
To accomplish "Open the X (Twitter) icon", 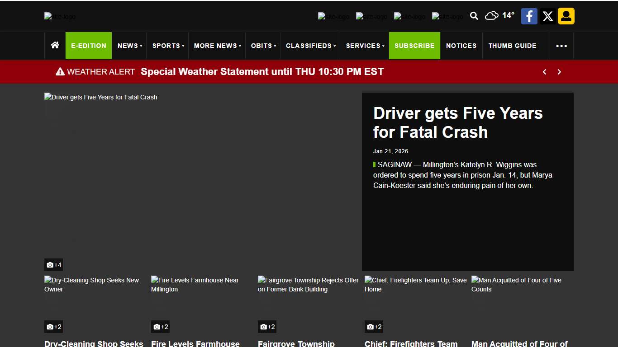I will pyautogui.click(x=547, y=16).
